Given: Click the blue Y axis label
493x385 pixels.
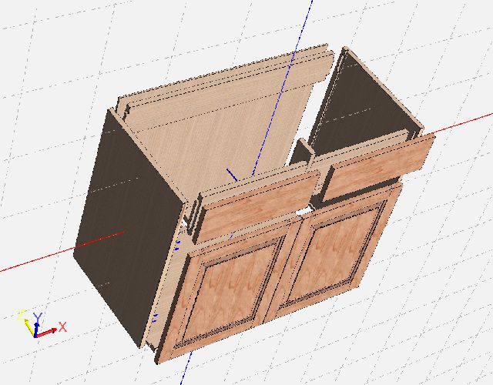Looking at the screenshot, I should pos(38,317).
